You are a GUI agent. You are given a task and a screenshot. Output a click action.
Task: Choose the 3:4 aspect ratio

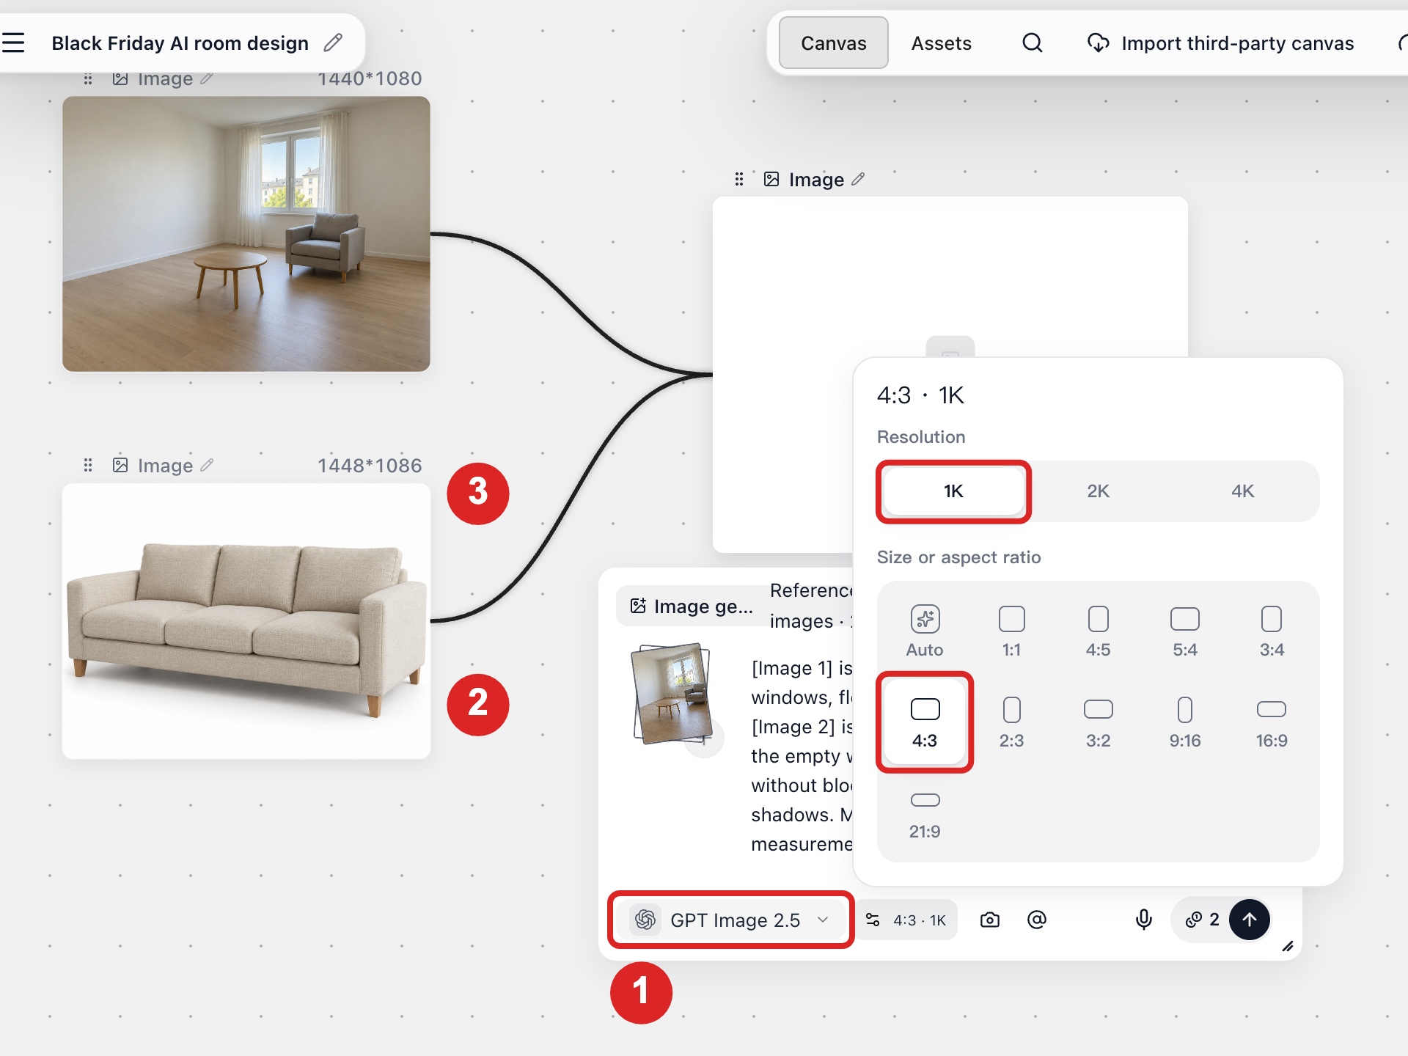(1272, 631)
